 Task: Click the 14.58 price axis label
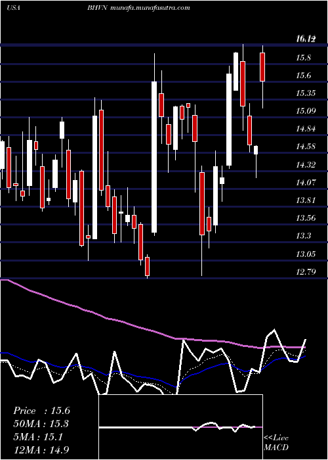306,147
